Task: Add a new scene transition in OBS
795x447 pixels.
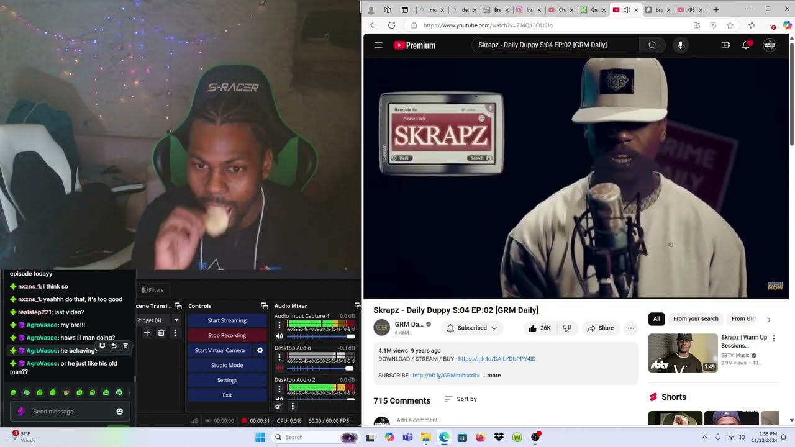Action: pyautogui.click(x=147, y=333)
